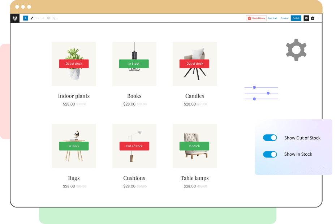Click the Rugs product title
Screen dimensions: 336x224
coord(74,178)
